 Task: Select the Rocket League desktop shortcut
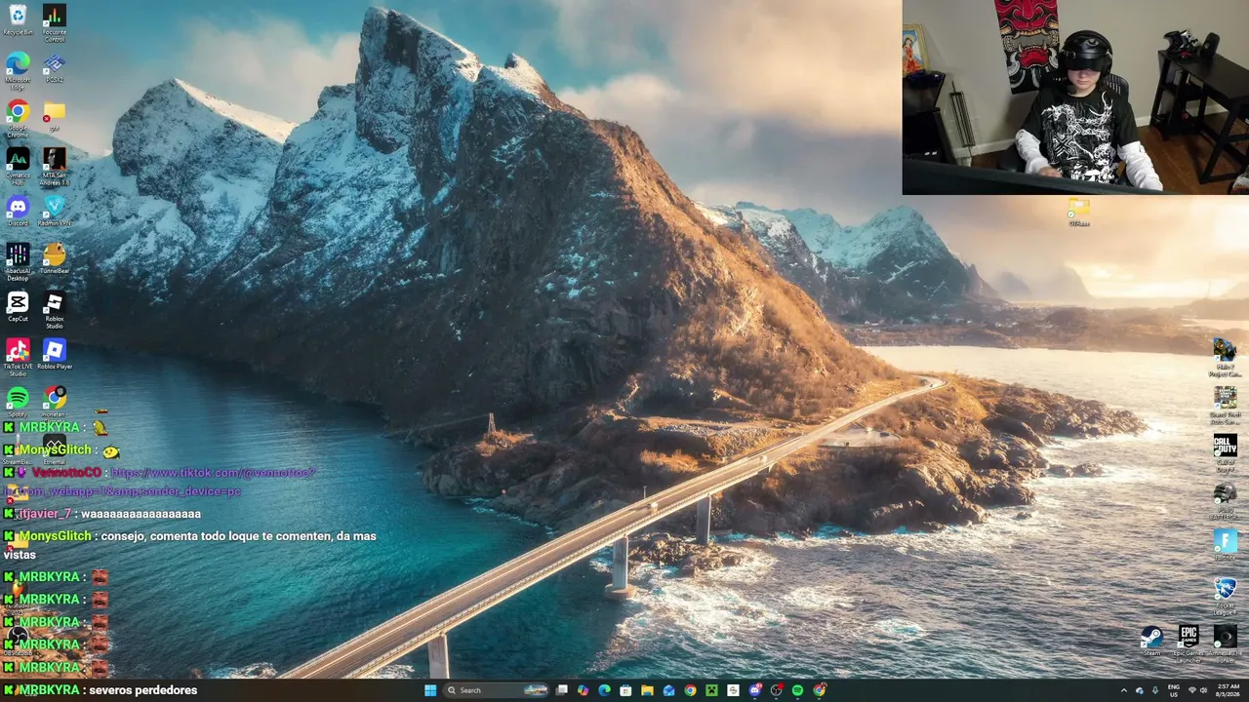click(1225, 596)
